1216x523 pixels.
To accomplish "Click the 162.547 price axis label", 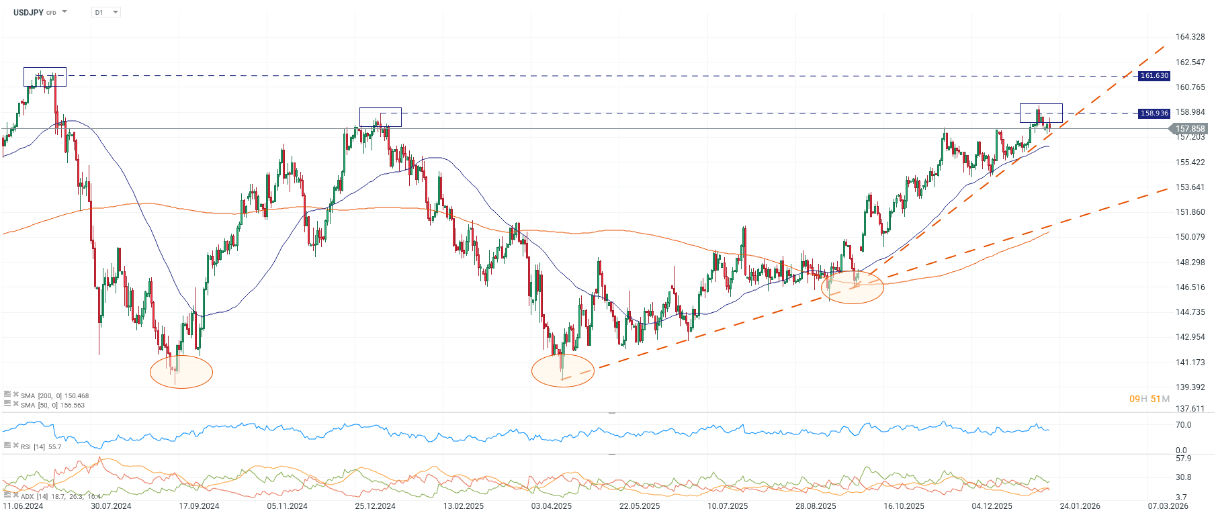I will (1190, 62).
